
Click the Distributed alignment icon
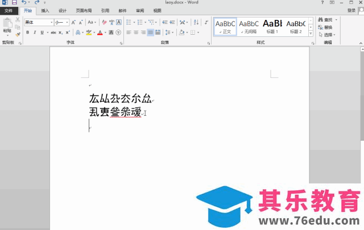[x=158, y=32]
